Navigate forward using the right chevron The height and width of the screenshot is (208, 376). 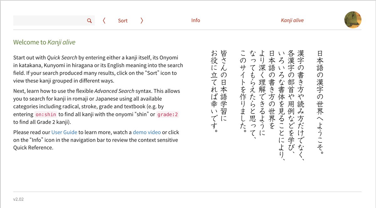pyautogui.click(x=142, y=20)
